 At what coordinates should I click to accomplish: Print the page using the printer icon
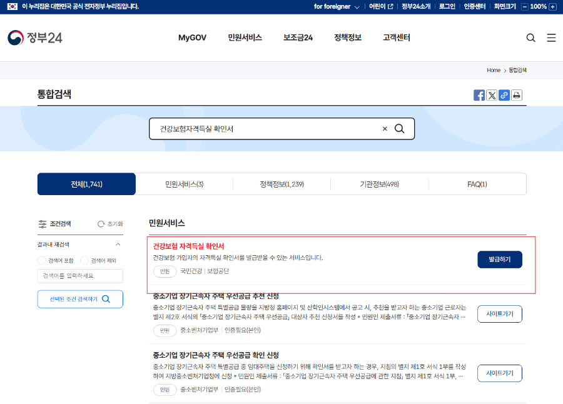(x=517, y=95)
